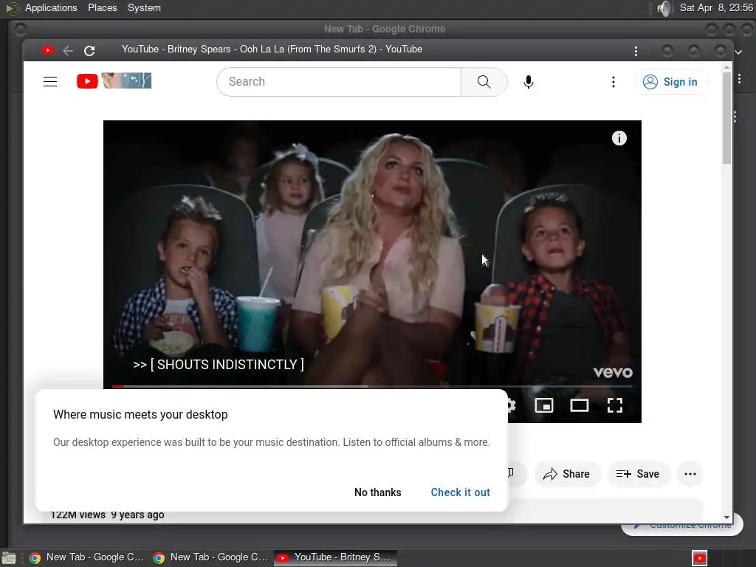Click the YouTube logo
The width and height of the screenshot is (756, 567).
(114, 81)
